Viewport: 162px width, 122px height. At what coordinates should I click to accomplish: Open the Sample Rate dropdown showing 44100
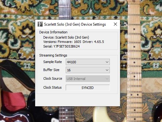pyautogui.click(x=88, y=62)
